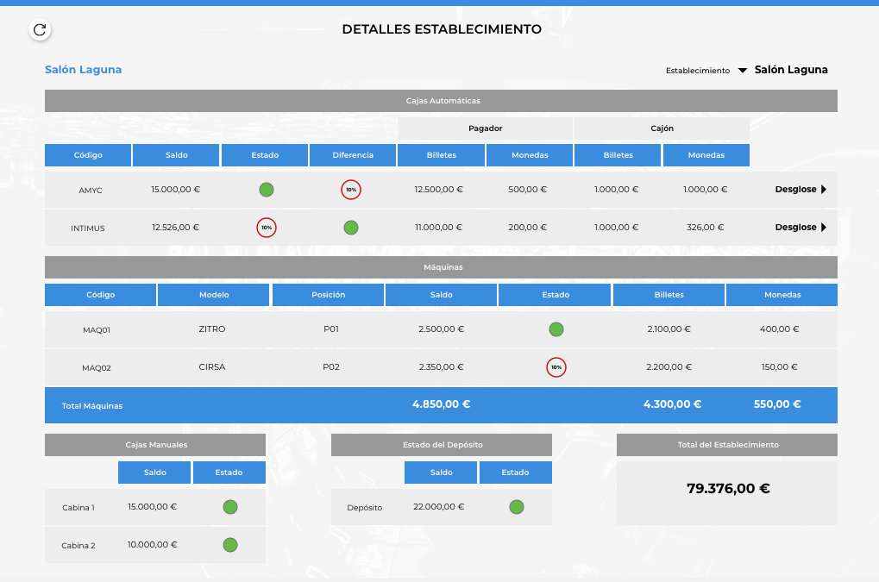Click the ZITRO model cell
Screen dimensions: 879x582
click(212, 329)
